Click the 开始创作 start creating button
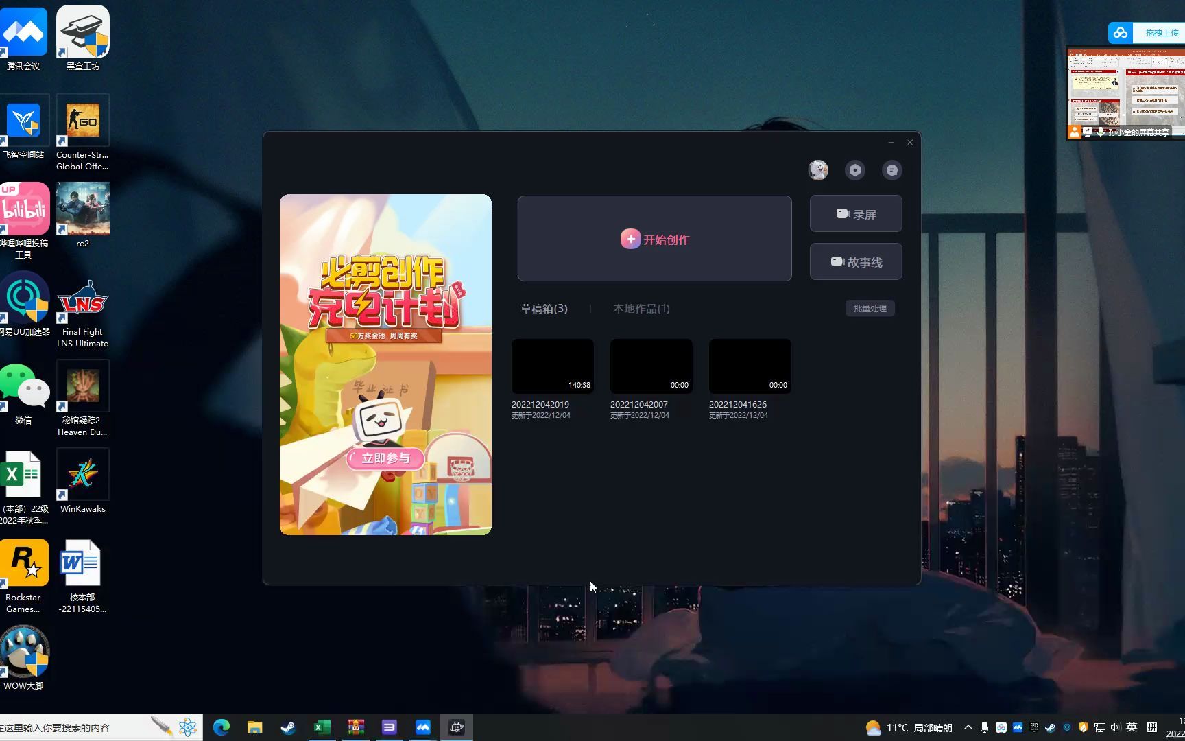Screen dimensions: 1185x741 coord(655,239)
